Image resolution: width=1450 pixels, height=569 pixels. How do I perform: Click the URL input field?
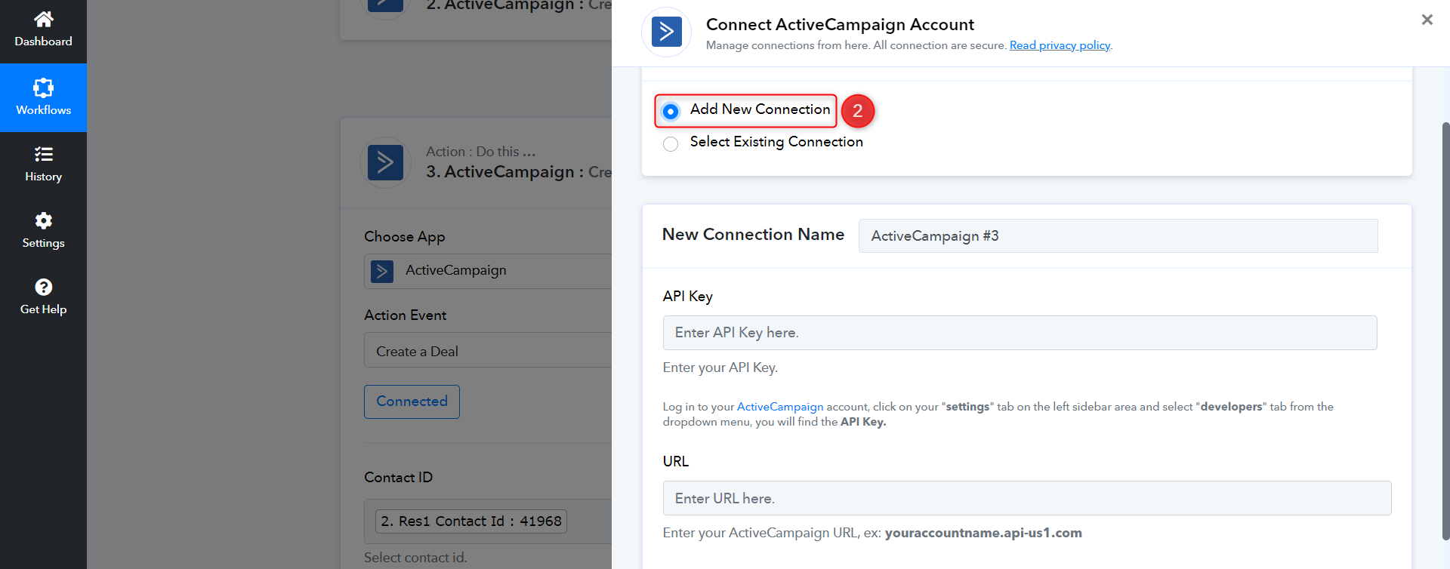[1027, 498]
